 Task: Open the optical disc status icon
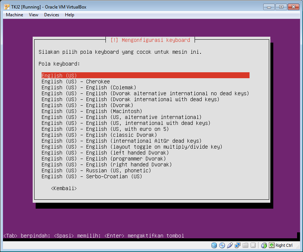(222, 245)
